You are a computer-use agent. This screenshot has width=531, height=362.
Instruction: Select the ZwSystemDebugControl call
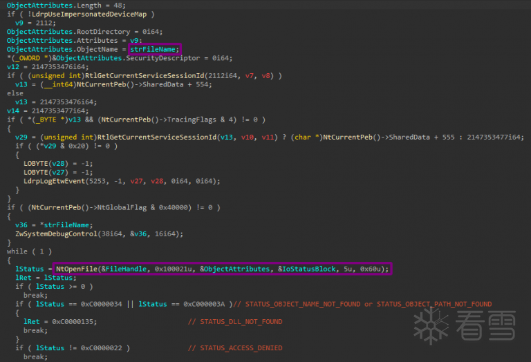tap(100, 234)
